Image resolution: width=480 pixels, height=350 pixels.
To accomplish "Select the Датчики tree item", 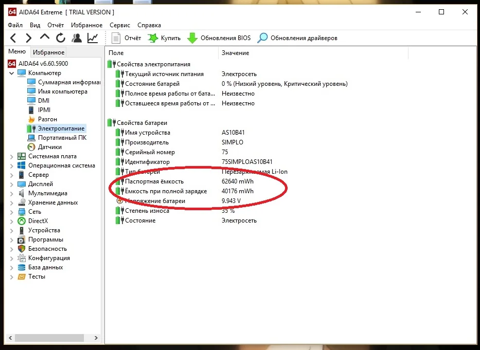I will [x=44, y=147].
